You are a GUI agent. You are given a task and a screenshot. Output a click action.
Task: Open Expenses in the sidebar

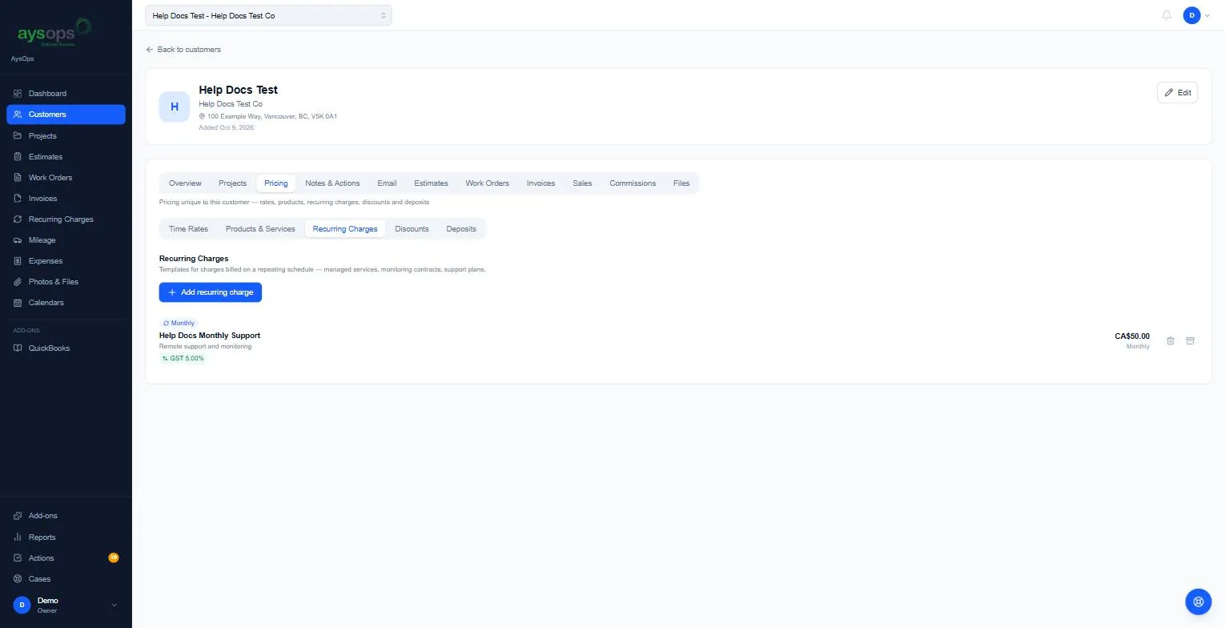[66, 260]
